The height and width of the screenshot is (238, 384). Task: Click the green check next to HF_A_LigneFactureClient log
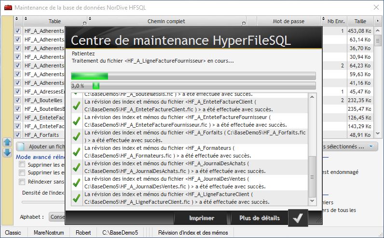(77, 198)
